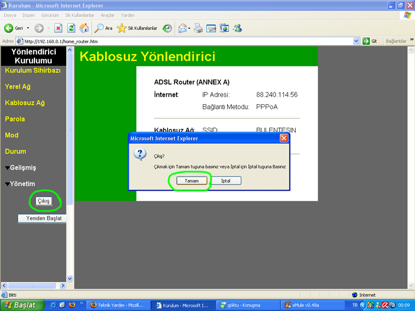The image size is (415, 311).
Task: Expand the address bar dropdown arrow
Action: [x=356, y=41]
